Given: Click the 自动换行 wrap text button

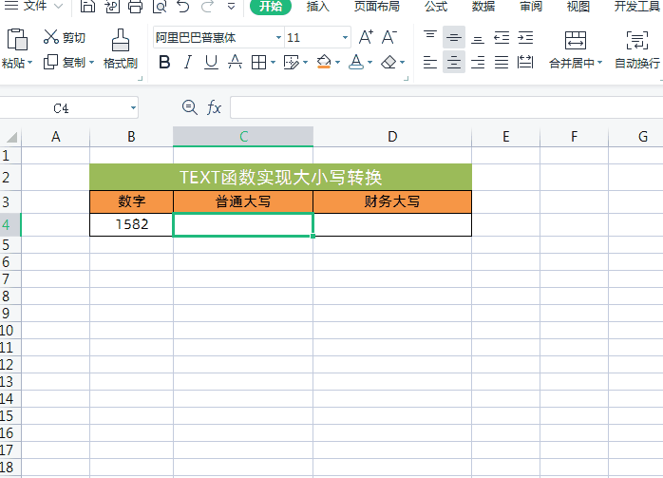Looking at the screenshot, I should 636,49.
